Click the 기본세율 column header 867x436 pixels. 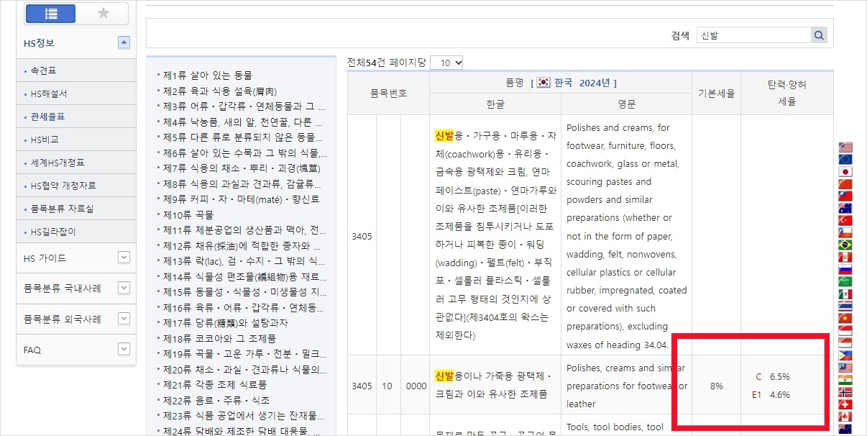pyautogui.click(x=717, y=93)
